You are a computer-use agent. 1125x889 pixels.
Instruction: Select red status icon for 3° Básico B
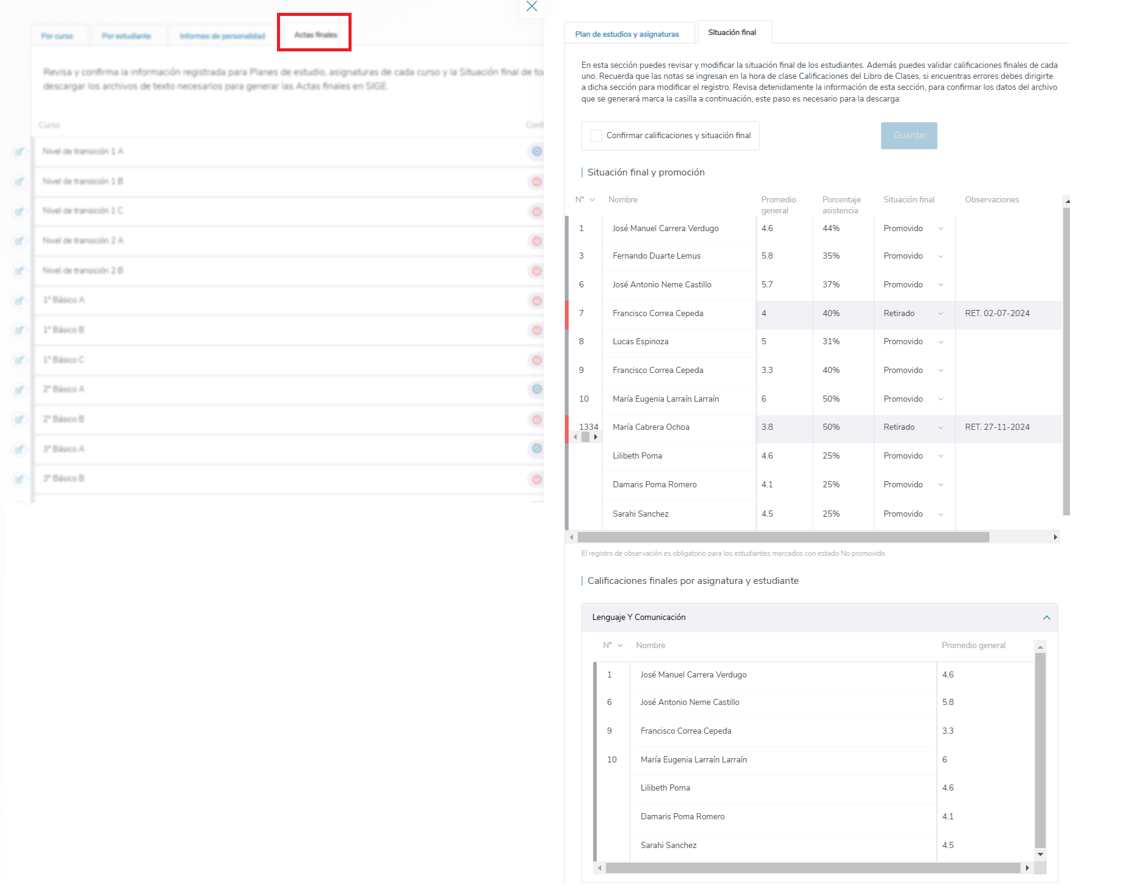pyautogui.click(x=536, y=479)
